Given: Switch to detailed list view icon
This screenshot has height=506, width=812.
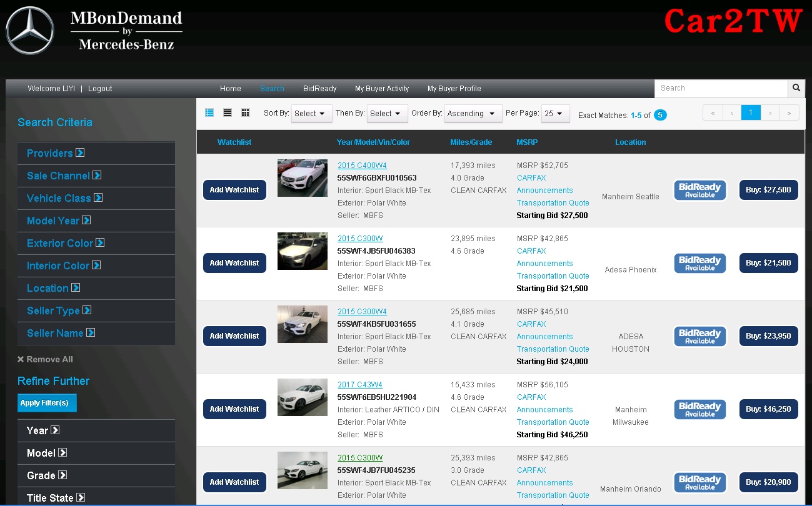Looking at the screenshot, I should tap(209, 113).
